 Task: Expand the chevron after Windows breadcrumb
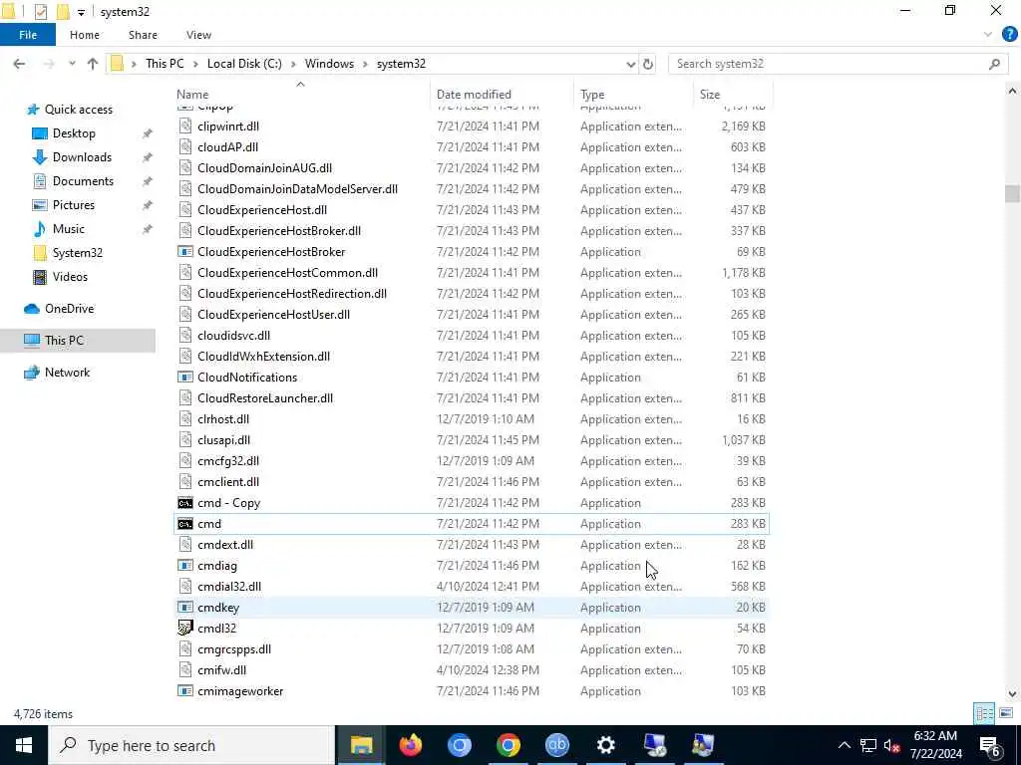coord(365,64)
